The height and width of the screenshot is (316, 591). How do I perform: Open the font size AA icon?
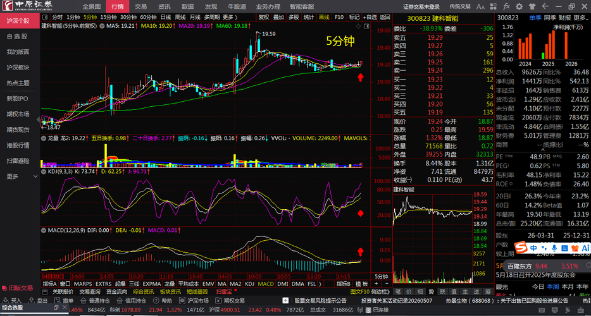(x=480, y=6)
